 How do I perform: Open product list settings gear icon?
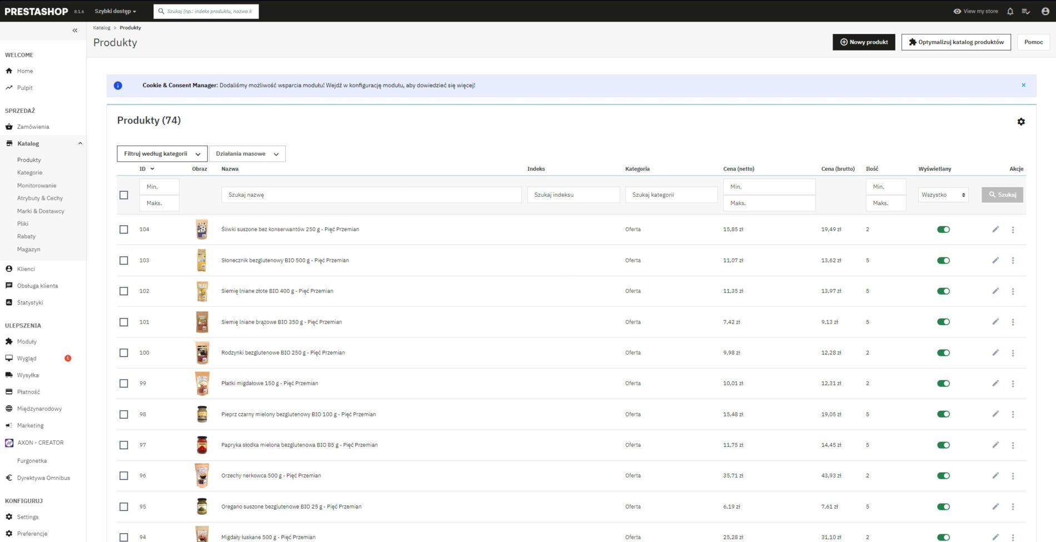(1021, 122)
